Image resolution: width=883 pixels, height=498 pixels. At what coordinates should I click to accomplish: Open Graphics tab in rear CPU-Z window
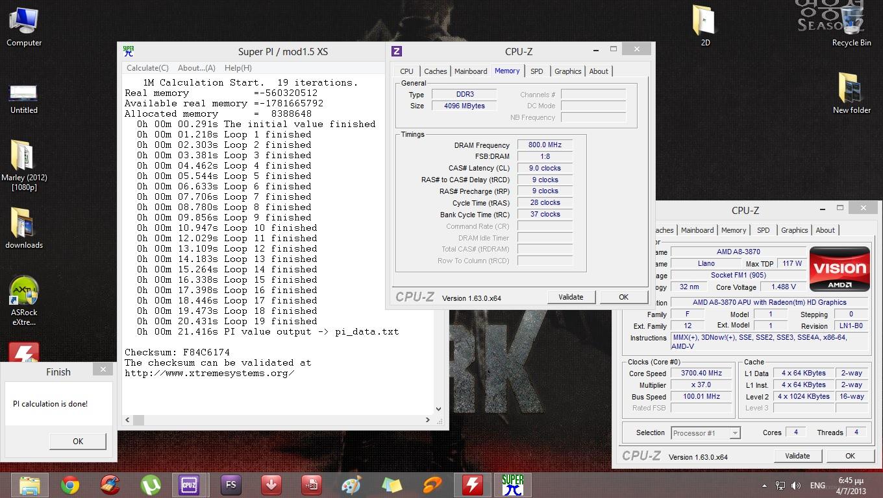794,230
